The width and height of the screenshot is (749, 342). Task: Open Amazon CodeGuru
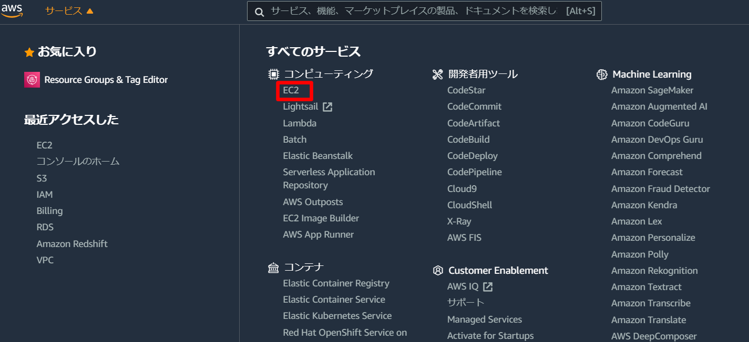650,123
